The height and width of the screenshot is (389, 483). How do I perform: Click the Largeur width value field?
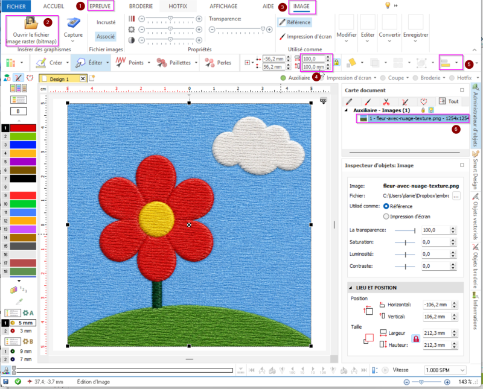437,333
